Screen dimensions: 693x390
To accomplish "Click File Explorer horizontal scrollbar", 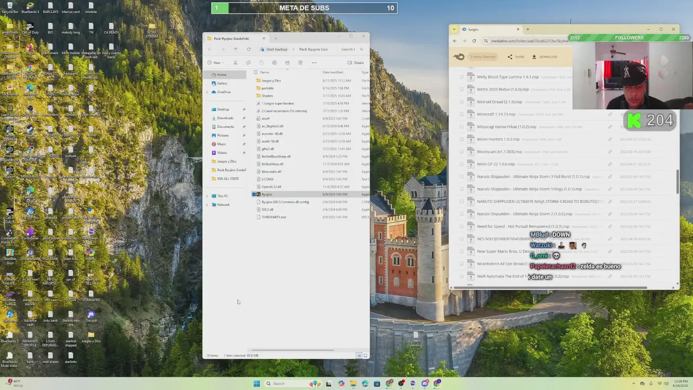I will tap(292, 350).
